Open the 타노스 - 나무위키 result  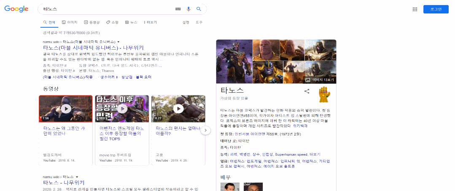[64, 183]
